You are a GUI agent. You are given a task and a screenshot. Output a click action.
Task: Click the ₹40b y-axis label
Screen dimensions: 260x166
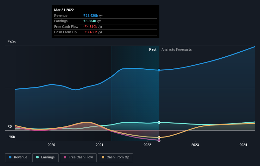pos(12,42)
